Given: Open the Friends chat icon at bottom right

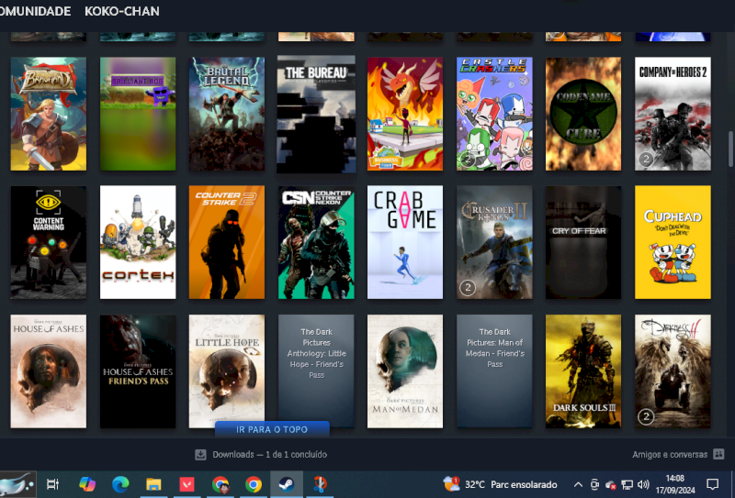Looking at the screenshot, I should (718, 454).
